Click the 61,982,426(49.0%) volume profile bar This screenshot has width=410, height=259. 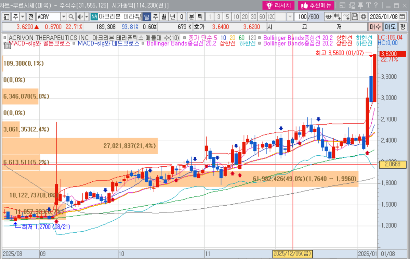pos(181,179)
